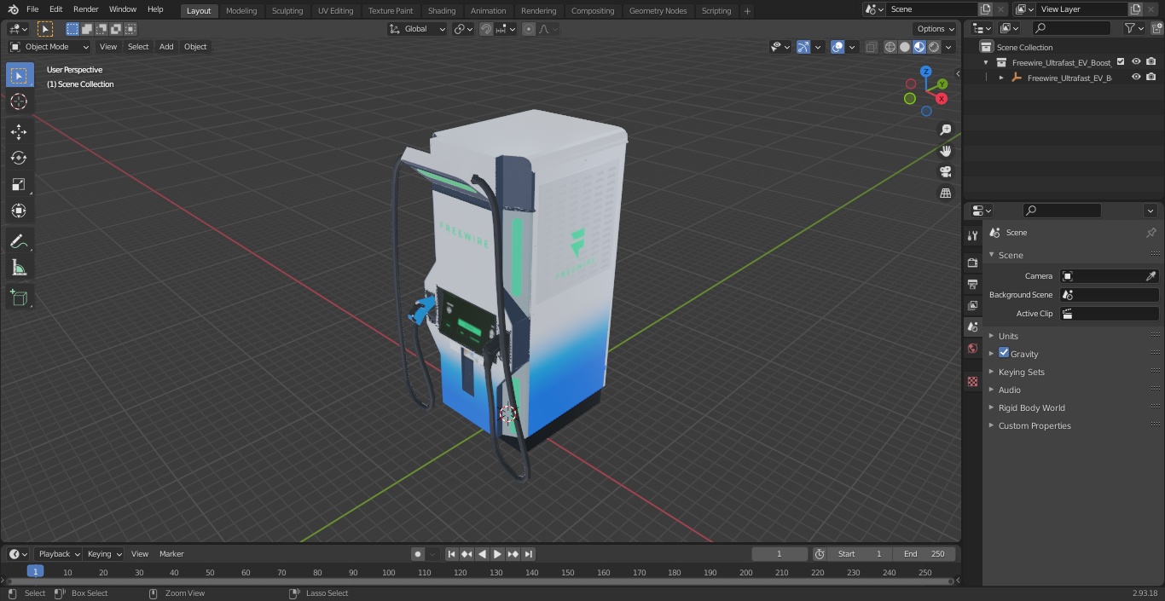Select the Cursor tool in the toolbar
The image size is (1165, 601).
point(19,101)
